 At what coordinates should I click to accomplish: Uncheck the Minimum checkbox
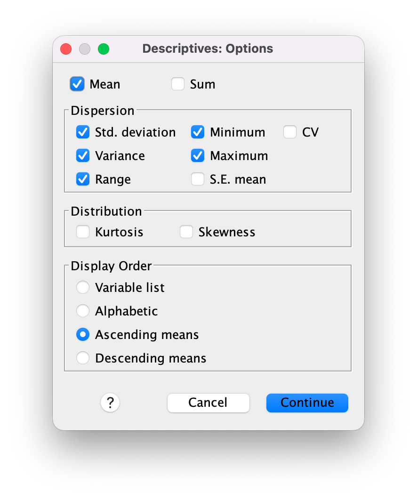[198, 132]
